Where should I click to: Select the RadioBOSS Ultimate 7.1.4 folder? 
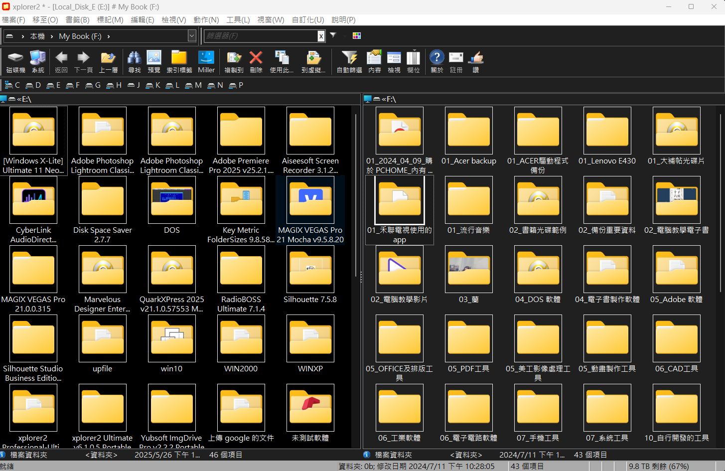pyautogui.click(x=241, y=279)
